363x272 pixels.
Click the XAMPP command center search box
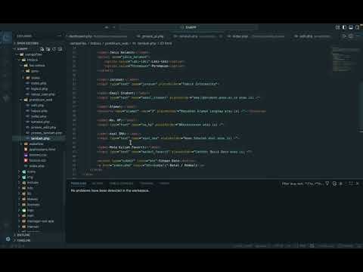[188, 27]
